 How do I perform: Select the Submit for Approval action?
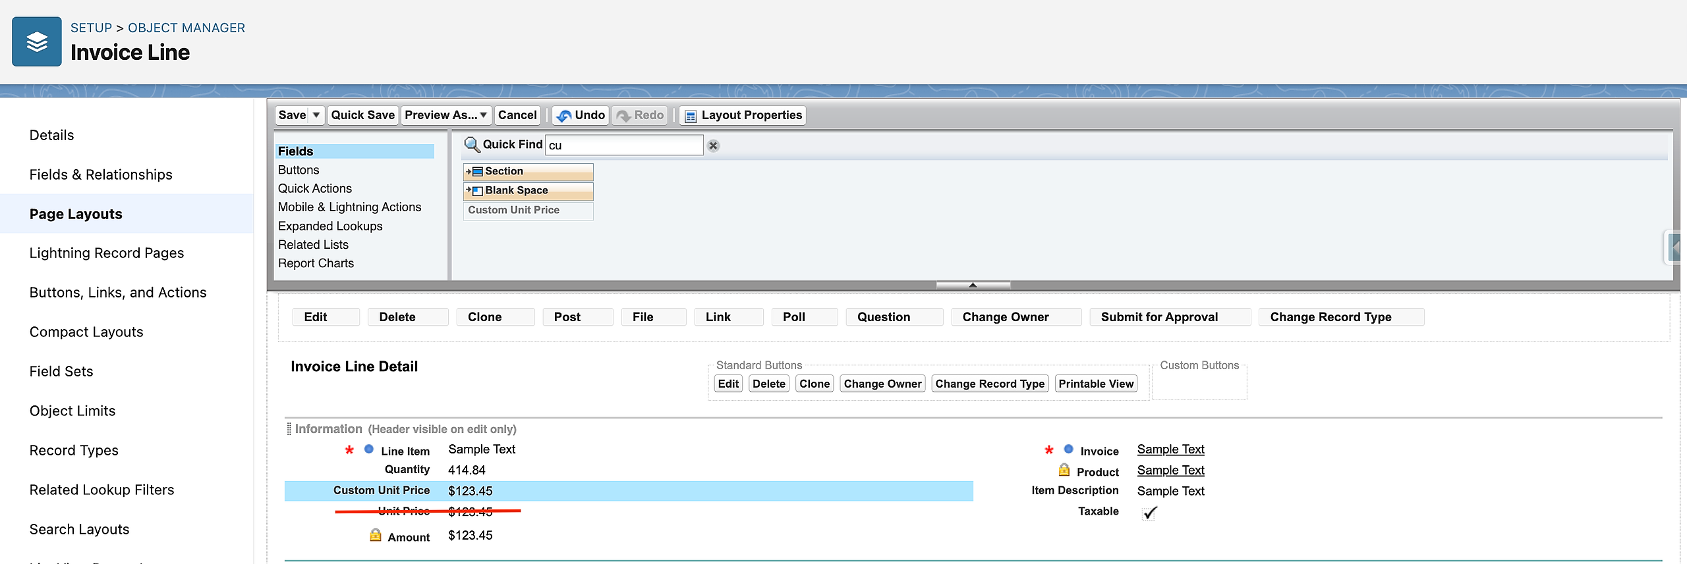click(1170, 317)
